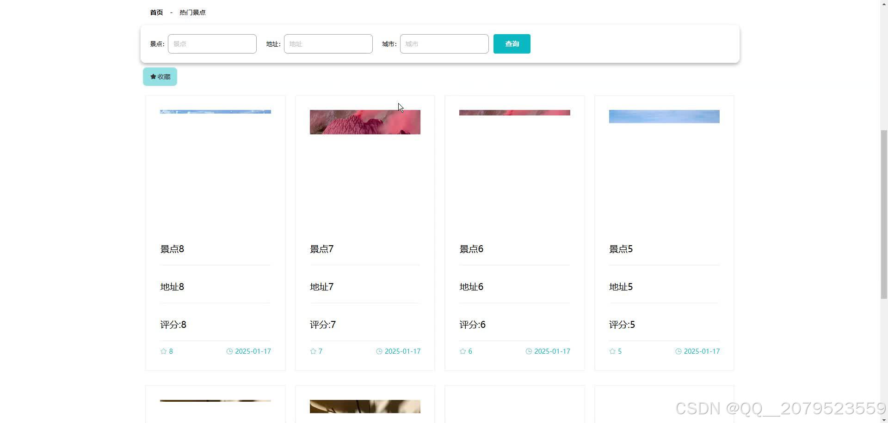Screen dimensions: 888x423
Task: Focus the 地址 search input field
Action: point(328,44)
